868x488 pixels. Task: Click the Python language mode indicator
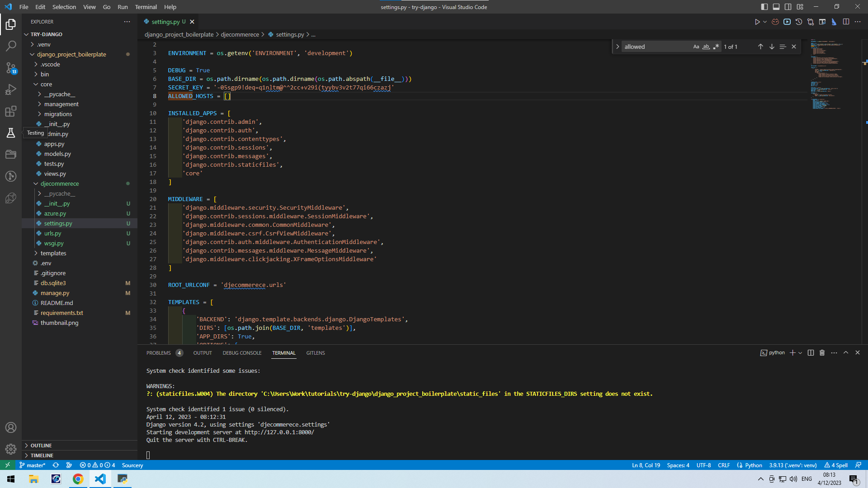[x=754, y=465]
